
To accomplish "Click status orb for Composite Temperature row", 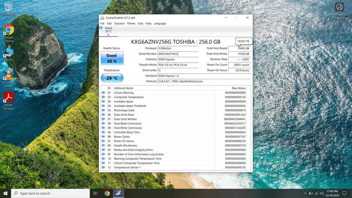I will pyautogui.click(x=103, y=97).
